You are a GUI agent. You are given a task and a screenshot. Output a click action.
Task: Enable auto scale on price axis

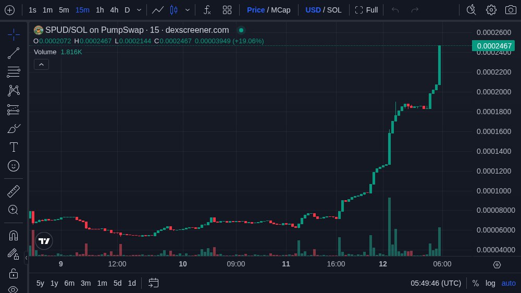coord(508,283)
